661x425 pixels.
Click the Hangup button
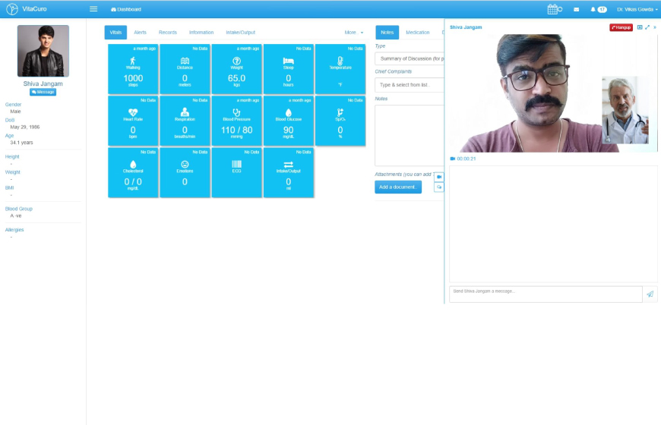pyautogui.click(x=621, y=27)
